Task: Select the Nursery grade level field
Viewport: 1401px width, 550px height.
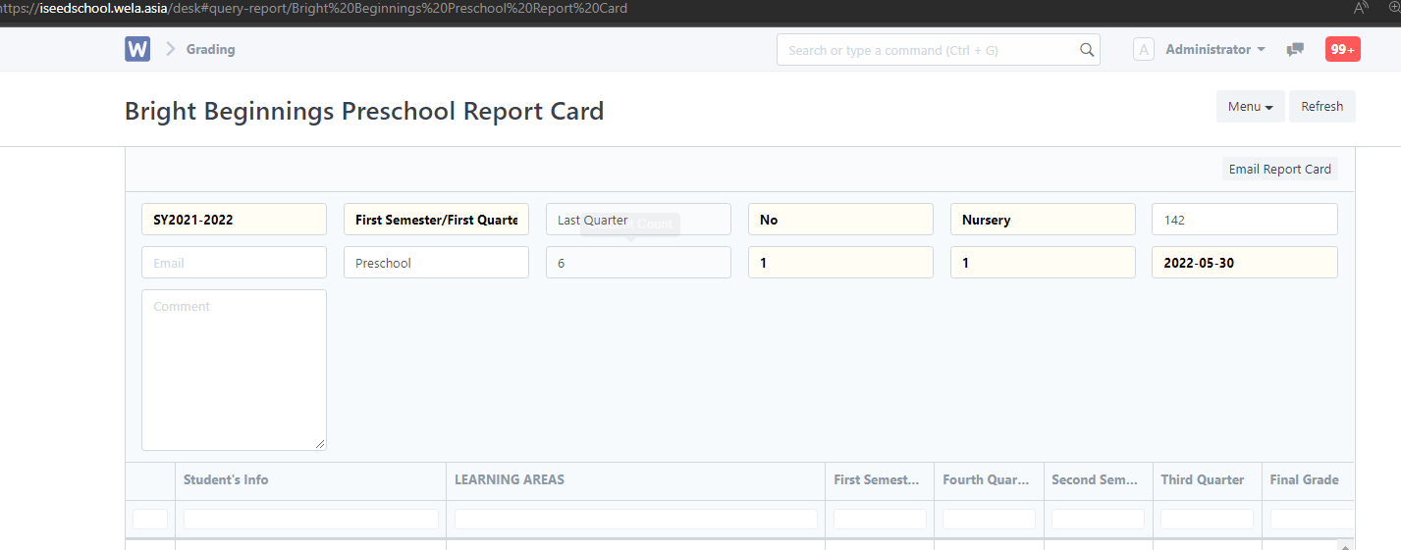Action: [x=1042, y=220]
